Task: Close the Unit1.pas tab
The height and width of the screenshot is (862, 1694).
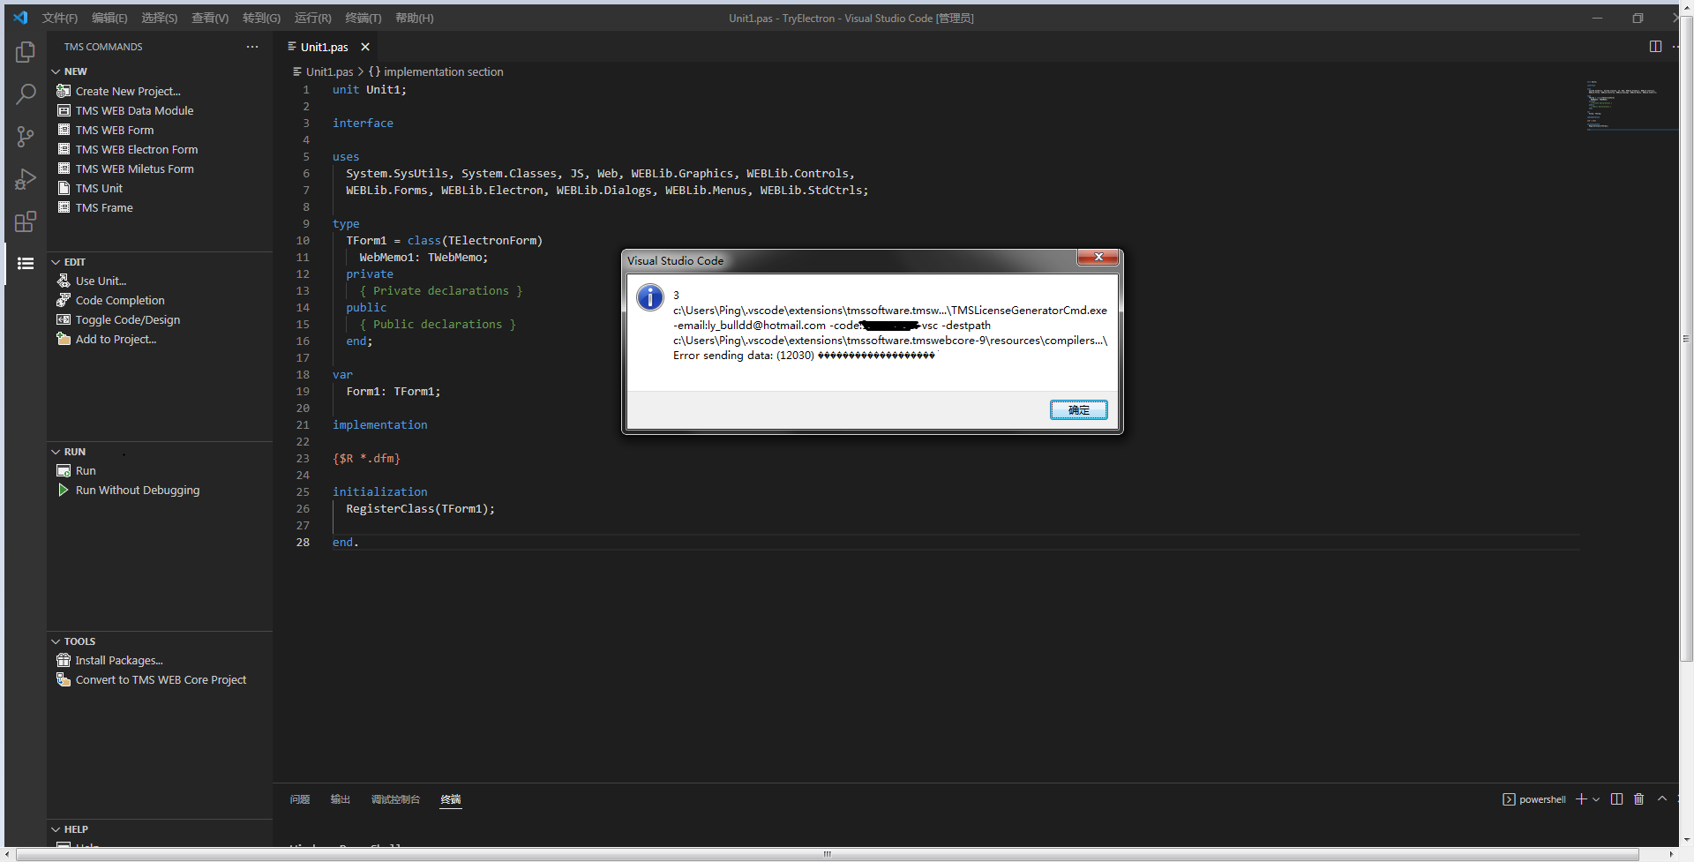Action: [x=365, y=47]
